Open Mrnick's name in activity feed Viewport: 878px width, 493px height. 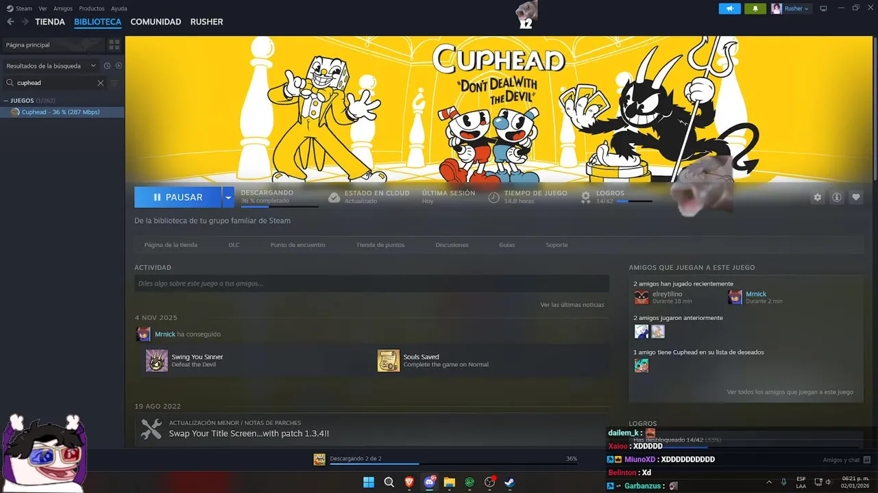tap(164, 334)
